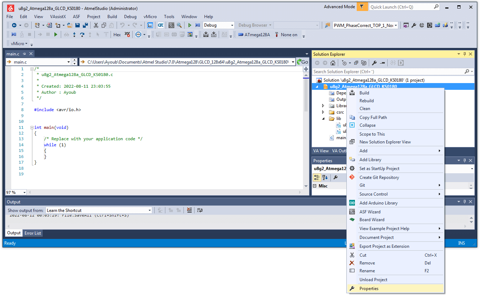The width and height of the screenshot is (489, 295).
Task: Click the ATmega128A device button
Action: pyautogui.click(x=254, y=35)
